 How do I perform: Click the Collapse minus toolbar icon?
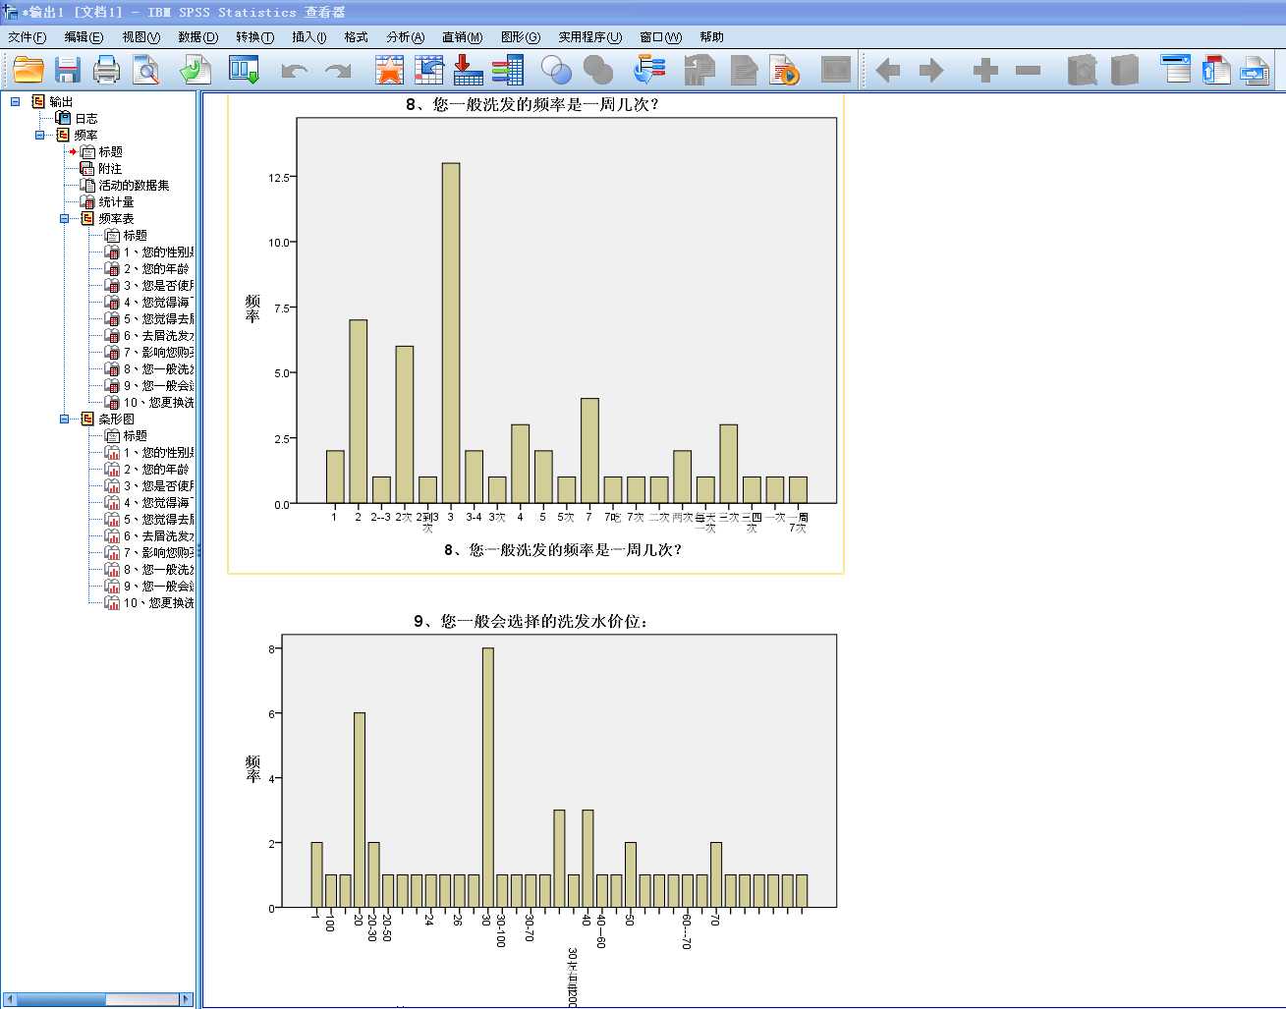[1029, 70]
